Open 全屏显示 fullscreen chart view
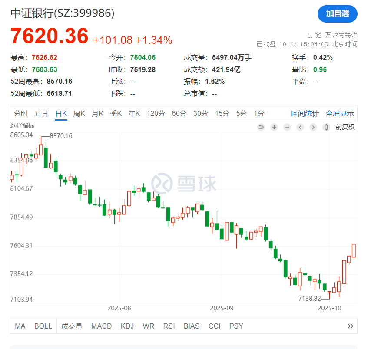The height and width of the screenshot is (349, 371). pyautogui.click(x=340, y=113)
